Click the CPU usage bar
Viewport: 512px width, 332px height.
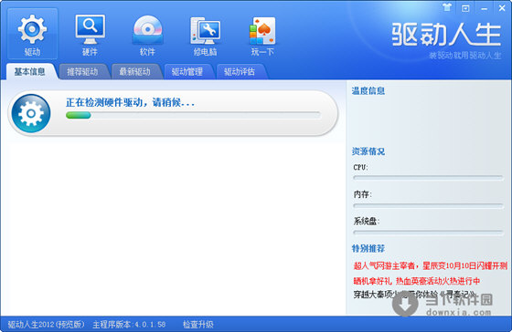tap(428, 178)
